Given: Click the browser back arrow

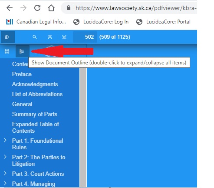Looking at the screenshot, I should click(10, 8).
